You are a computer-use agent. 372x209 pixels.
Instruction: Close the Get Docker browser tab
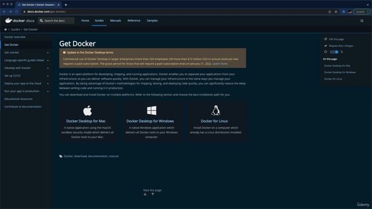point(58,5)
